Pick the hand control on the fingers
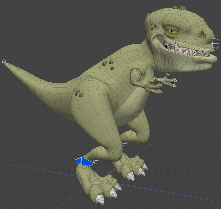221x209 pixels. pyautogui.click(x=168, y=80)
